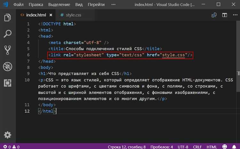Open the Search view in activity bar
This screenshot has width=240, height=149.
click(7, 34)
